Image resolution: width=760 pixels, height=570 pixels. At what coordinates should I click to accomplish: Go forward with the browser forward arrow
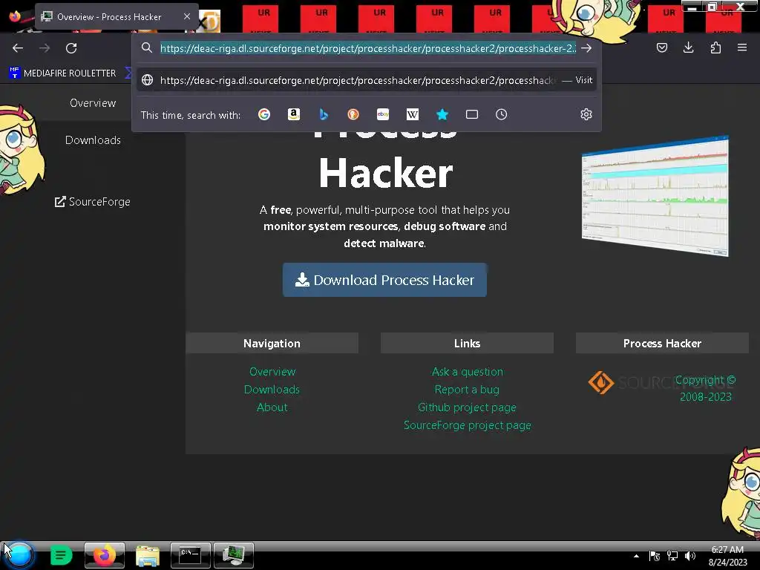click(x=45, y=48)
